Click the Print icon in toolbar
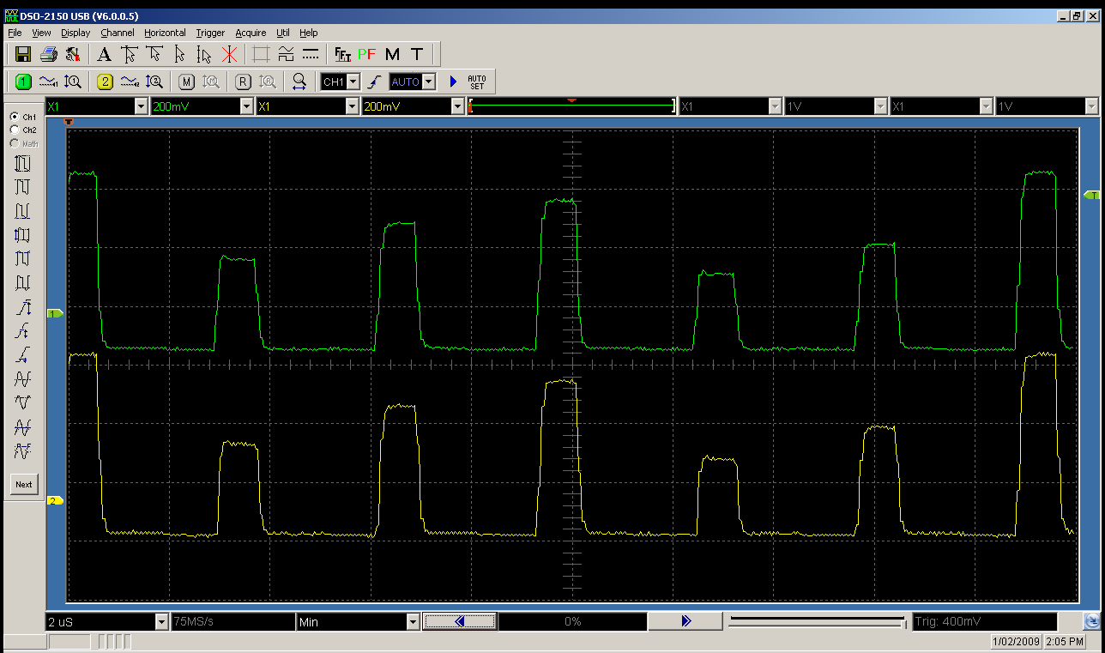Image resolution: width=1105 pixels, height=653 pixels. click(x=49, y=55)
